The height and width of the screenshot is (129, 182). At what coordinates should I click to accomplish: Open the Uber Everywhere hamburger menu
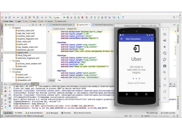pyautogui.click(x=122, y=39)
